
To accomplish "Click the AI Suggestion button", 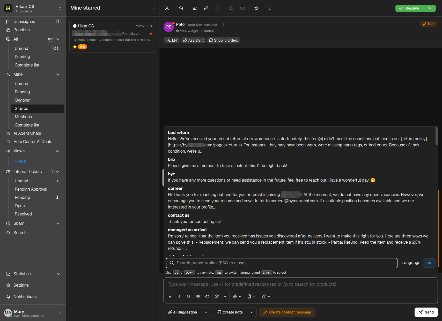I will (x=182, y=312).
